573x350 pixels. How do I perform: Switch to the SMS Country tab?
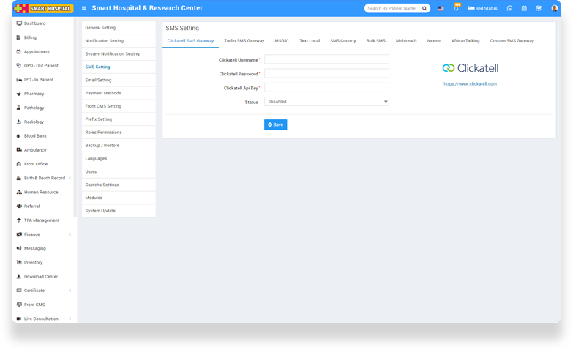click(x=343, y=41)
